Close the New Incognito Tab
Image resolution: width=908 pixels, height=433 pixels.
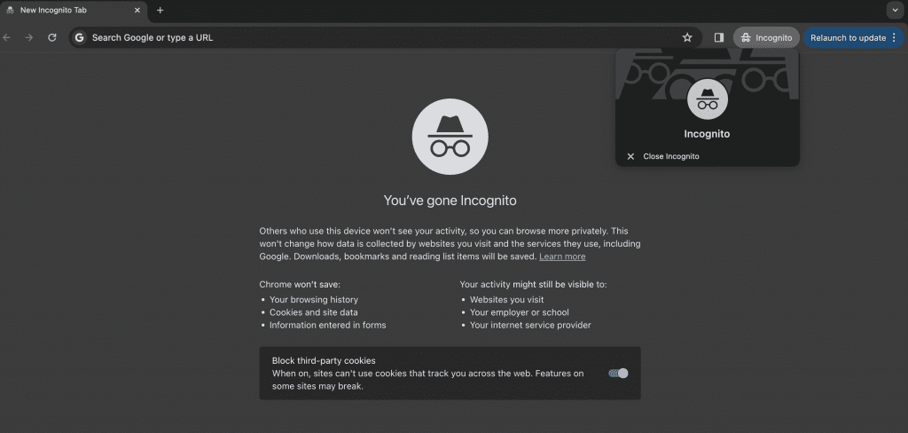click(x=137, y=11)
